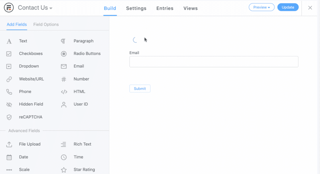Insert the HTML code icon field
The height and width of the screenshot is (174, 321).
(64, 92)
